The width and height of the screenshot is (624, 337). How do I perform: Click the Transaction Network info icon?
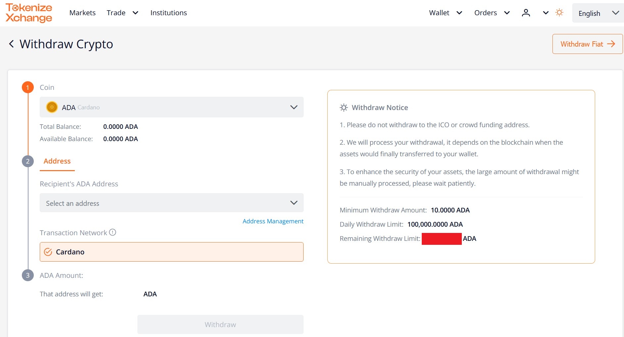coord(113,232)
